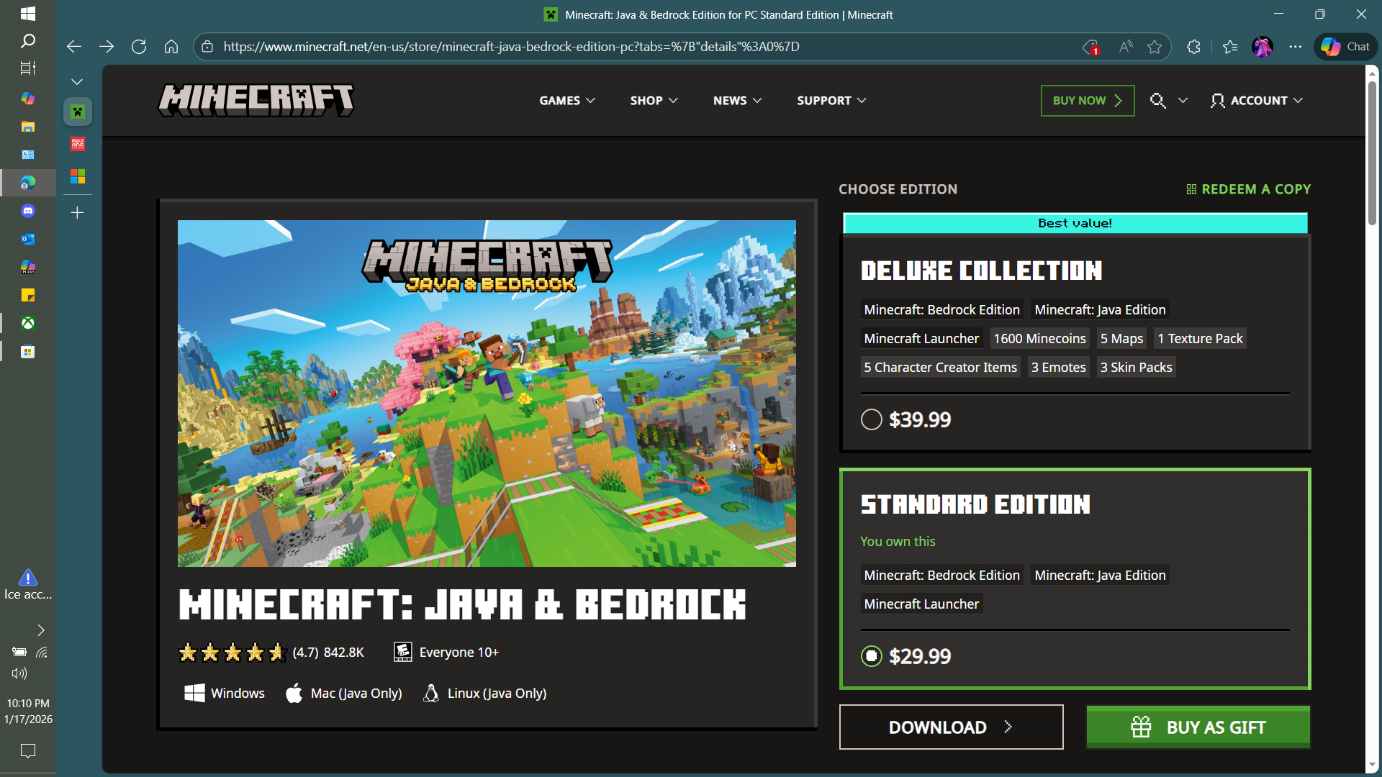
Task: Open the browser extensions puzzle icon
Action: (1193, 47)
